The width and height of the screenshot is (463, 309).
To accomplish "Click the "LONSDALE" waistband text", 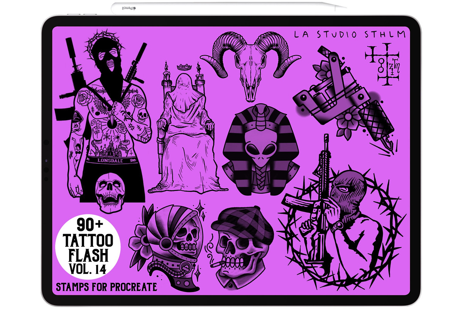I will [x=111, y=160].
